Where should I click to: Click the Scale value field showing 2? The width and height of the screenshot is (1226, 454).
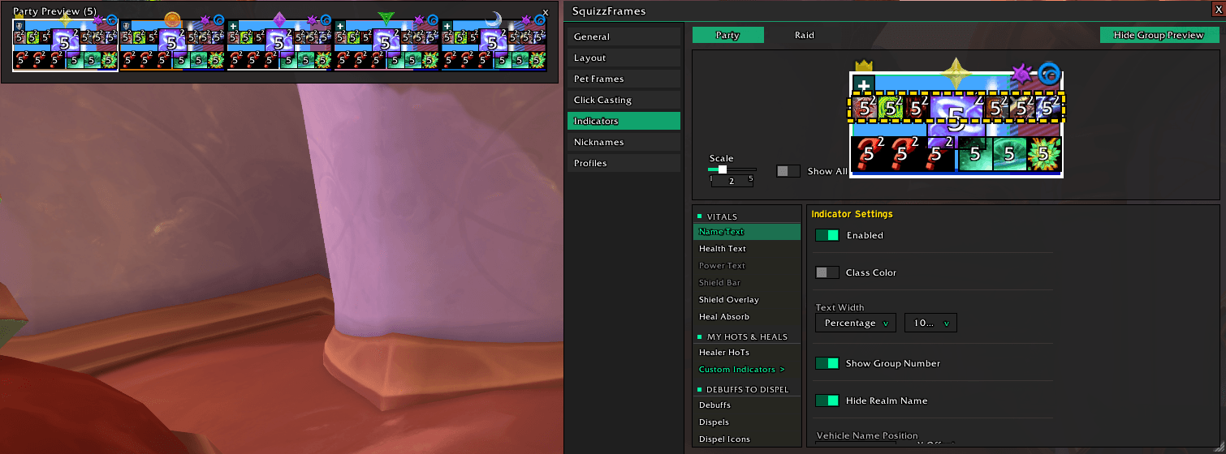[x=732, y=181]
